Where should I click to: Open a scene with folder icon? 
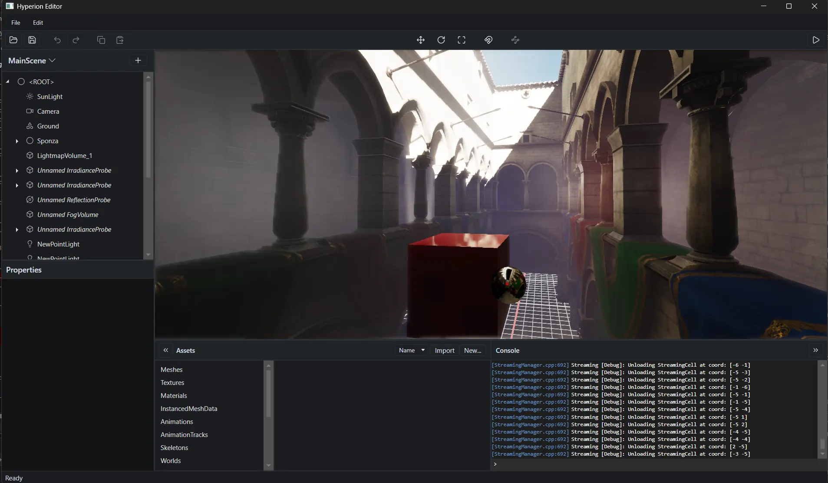pyautogui.click(x=13, y=40)
